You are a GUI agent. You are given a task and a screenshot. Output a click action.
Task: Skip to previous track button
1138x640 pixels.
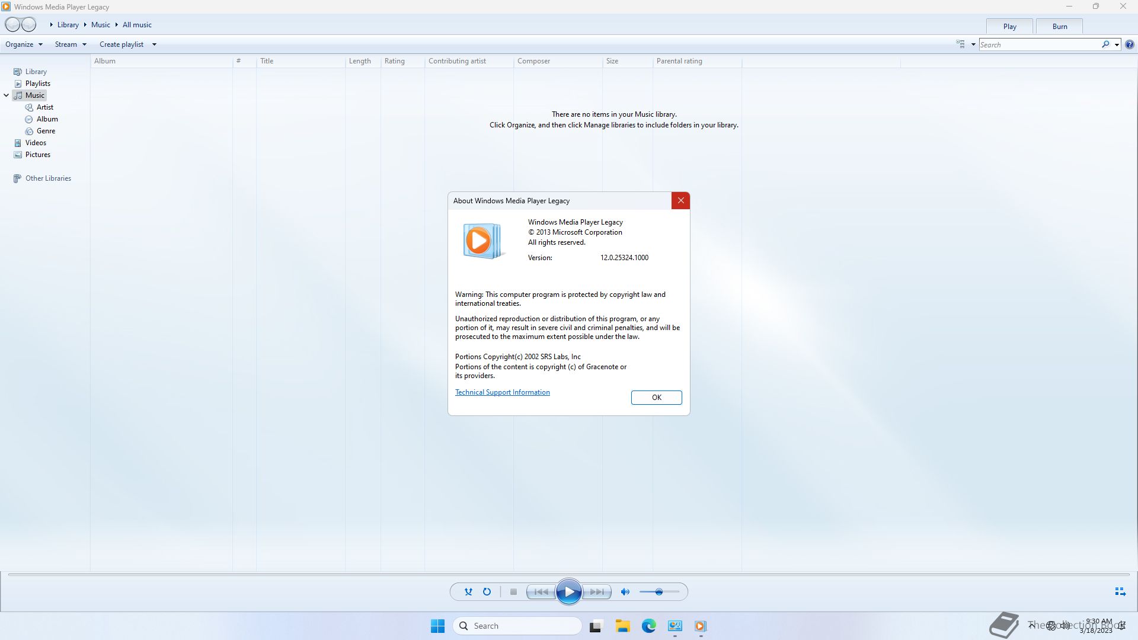point(541,591)
